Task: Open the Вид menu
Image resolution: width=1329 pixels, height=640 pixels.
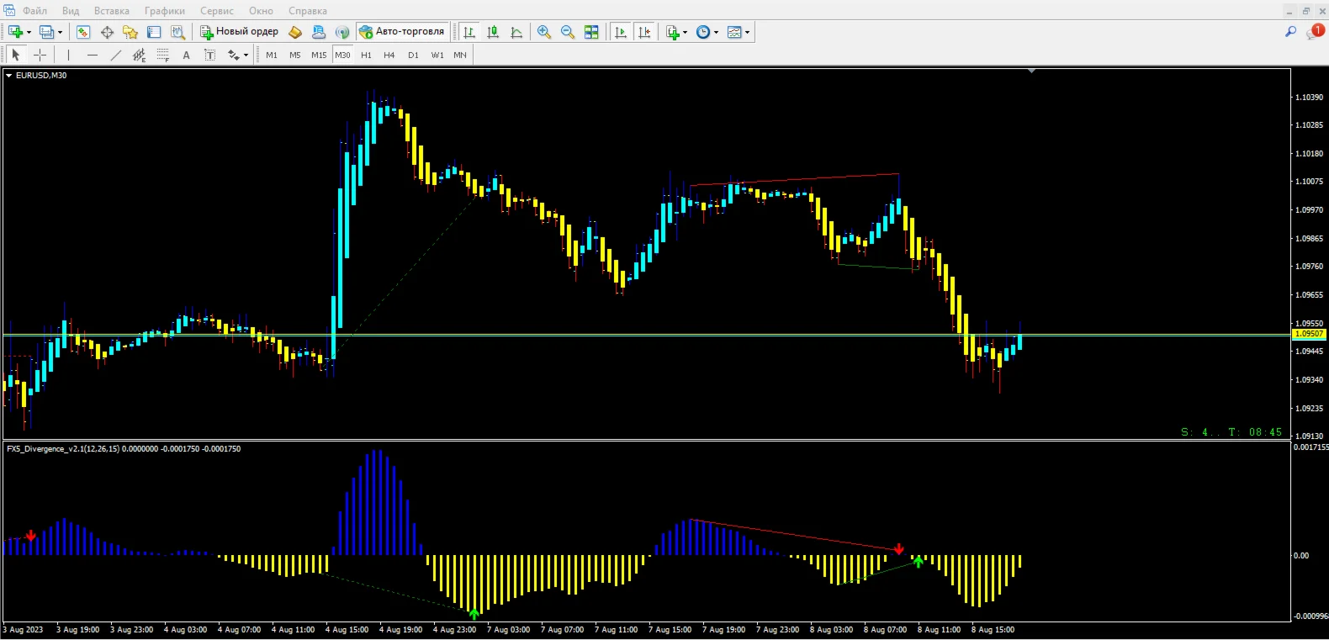Action: pyautogui.click(x=71, y=11)
